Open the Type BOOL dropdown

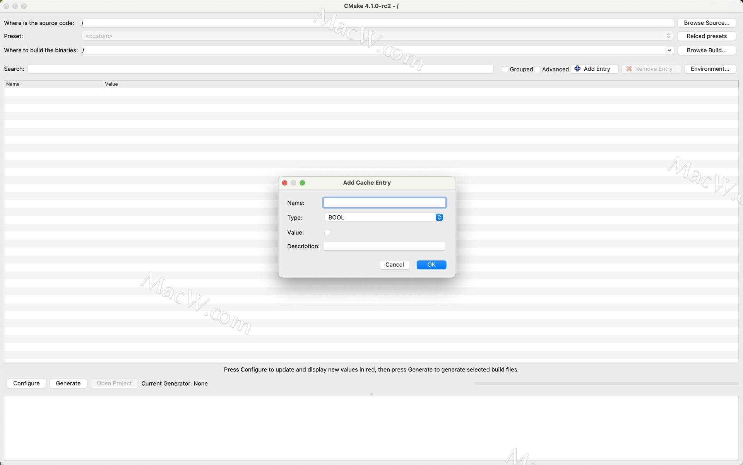384,217
